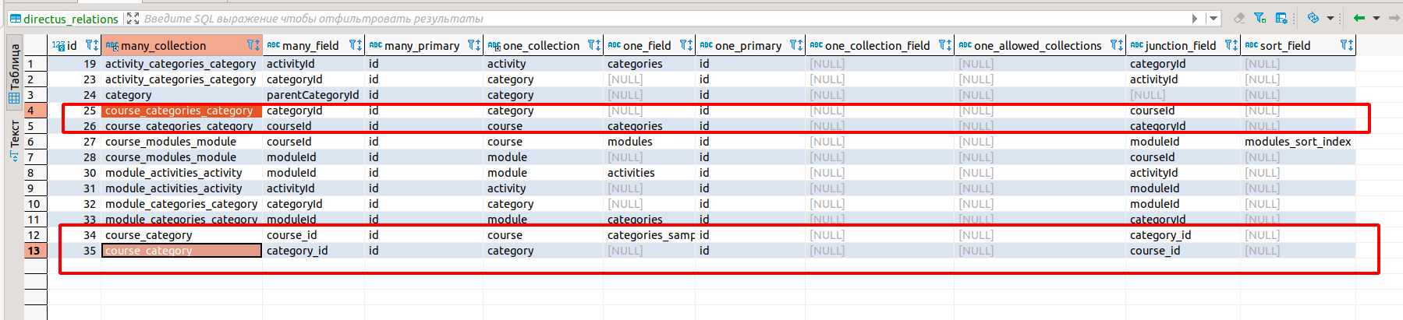Click cell 'categories_samp' in one_field column
The width and height of the screenshot is (1403, 320).
[x=650, y=235]
